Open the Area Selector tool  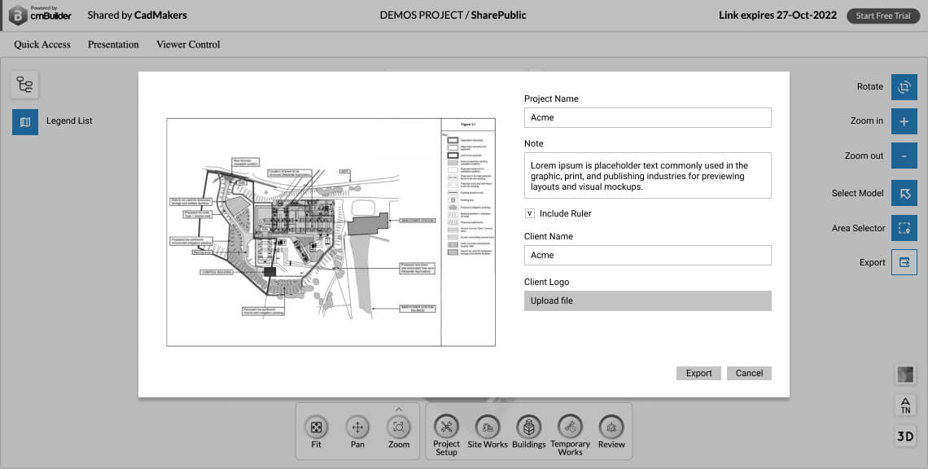904,228
